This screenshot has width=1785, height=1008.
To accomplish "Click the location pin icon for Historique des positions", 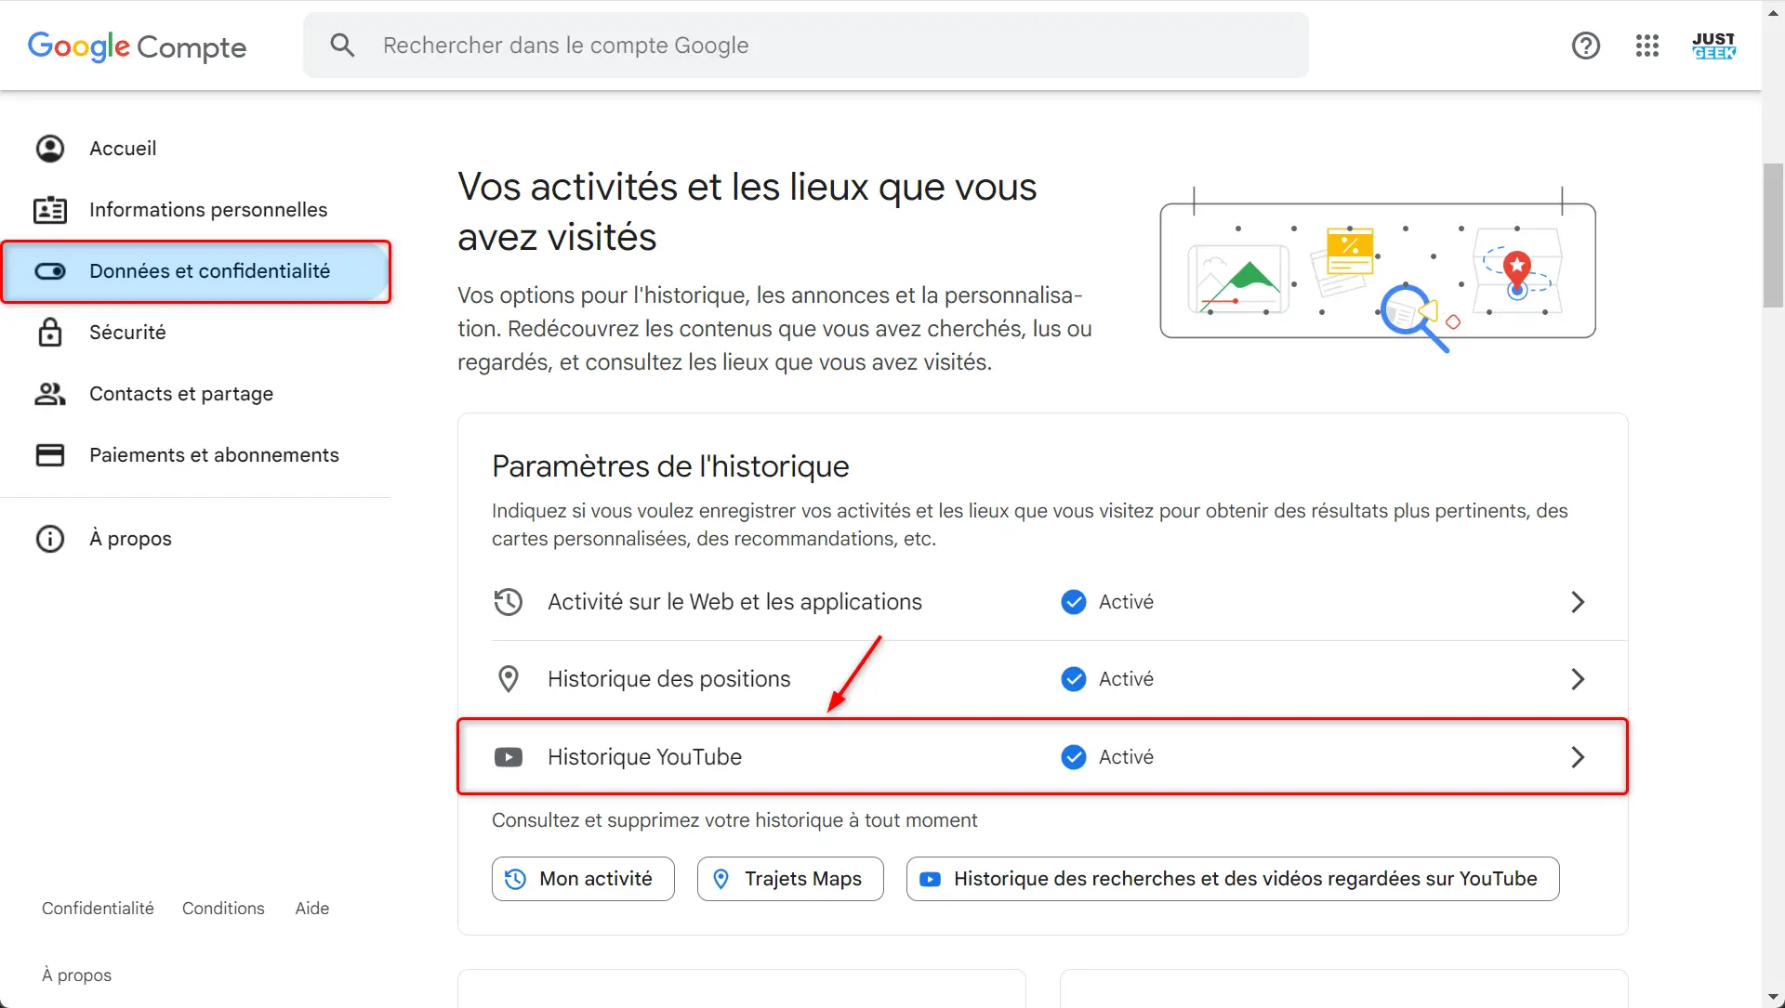I will pos(509,679).
